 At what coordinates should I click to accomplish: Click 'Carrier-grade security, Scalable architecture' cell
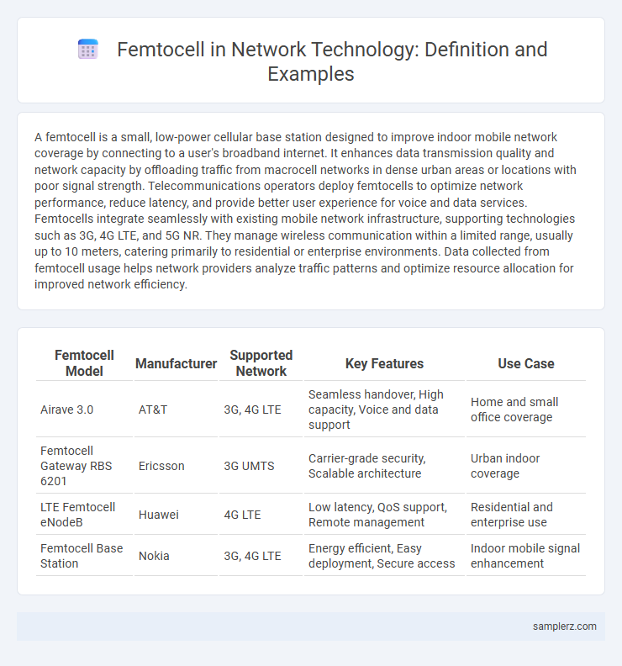pyautogui.click(x=384, y=466)
